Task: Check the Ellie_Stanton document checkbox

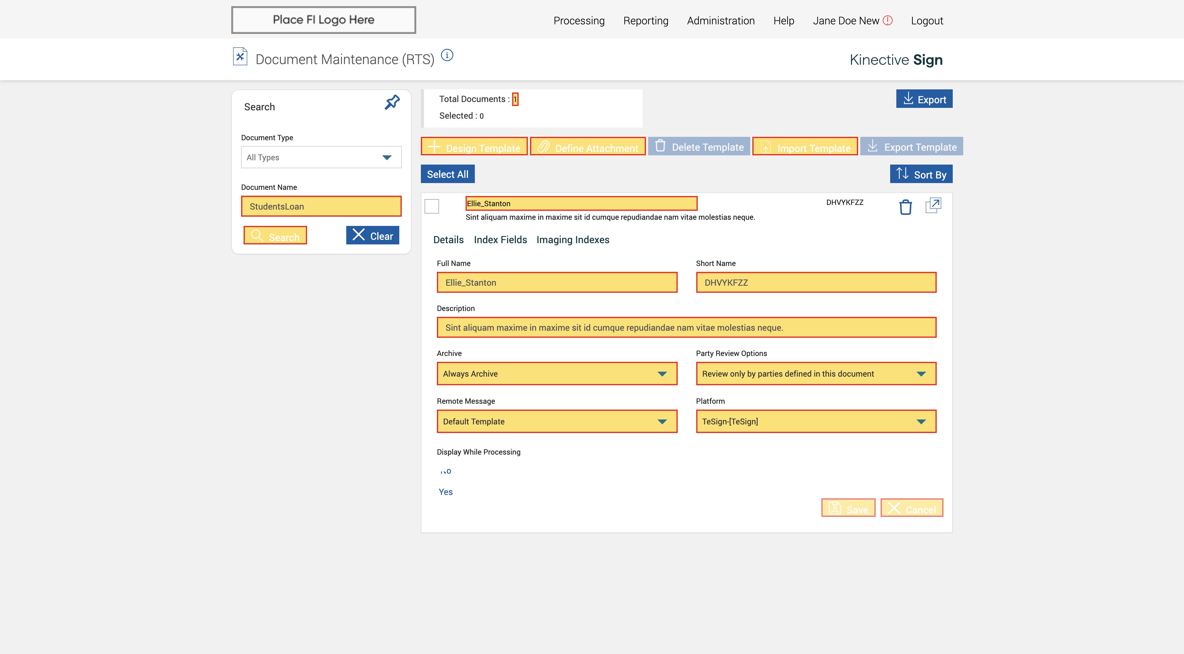Action: (x=432, y=206)
